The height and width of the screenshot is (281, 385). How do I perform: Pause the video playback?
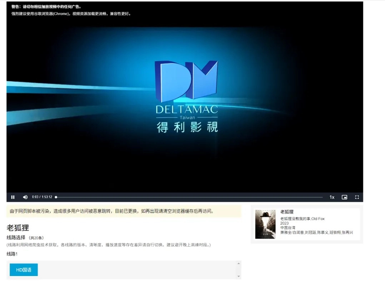coord(13,197)
